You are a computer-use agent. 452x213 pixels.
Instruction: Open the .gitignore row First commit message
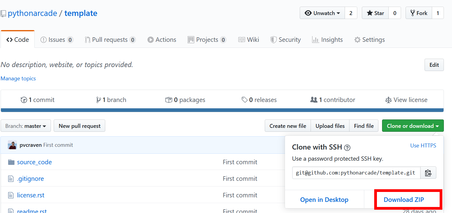pyautogui.click(x=240, y=179)
